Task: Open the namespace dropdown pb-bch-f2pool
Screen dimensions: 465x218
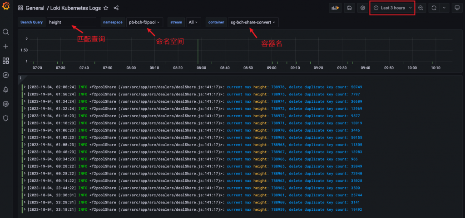Action: [144, 22]
